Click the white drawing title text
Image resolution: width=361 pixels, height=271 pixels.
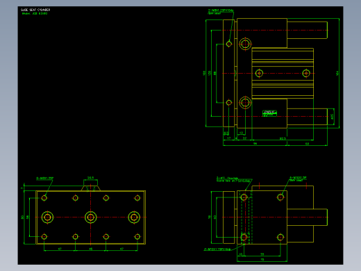click(x=35, y=10)
